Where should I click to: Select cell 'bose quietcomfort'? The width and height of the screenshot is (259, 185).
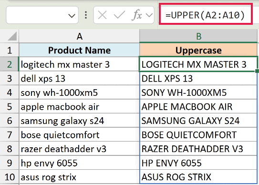(79, 134)
